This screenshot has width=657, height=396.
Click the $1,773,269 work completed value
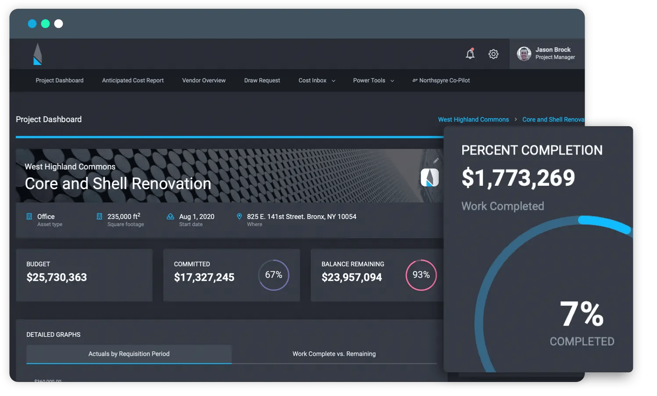coord(518,178)
